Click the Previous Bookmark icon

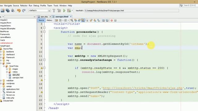point(91,20)
